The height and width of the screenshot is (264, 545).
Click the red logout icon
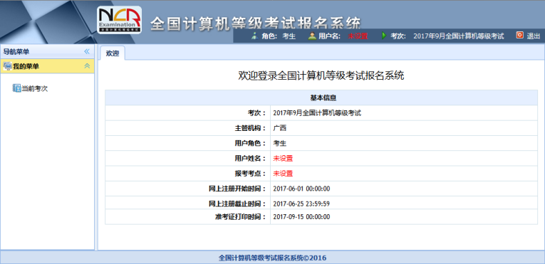pos(519,35)
